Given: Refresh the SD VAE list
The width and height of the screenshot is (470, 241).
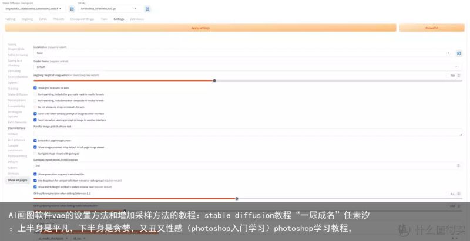Looking at the screenshot, I should click(x=147, y=9).
